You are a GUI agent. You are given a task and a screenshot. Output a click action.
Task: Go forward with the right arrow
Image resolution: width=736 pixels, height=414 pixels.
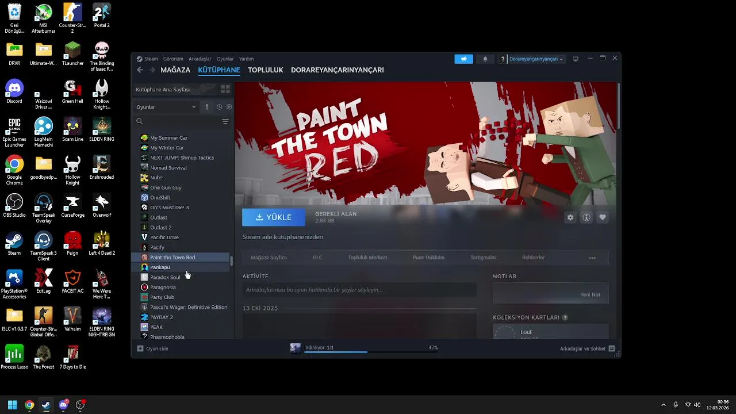(152, 70)
